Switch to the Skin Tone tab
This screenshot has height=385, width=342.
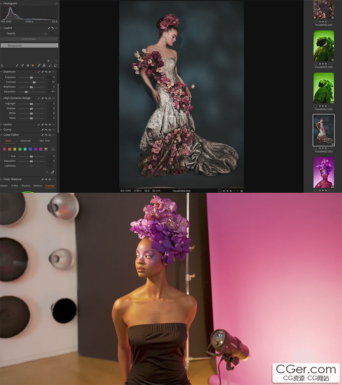pos(45,141)
